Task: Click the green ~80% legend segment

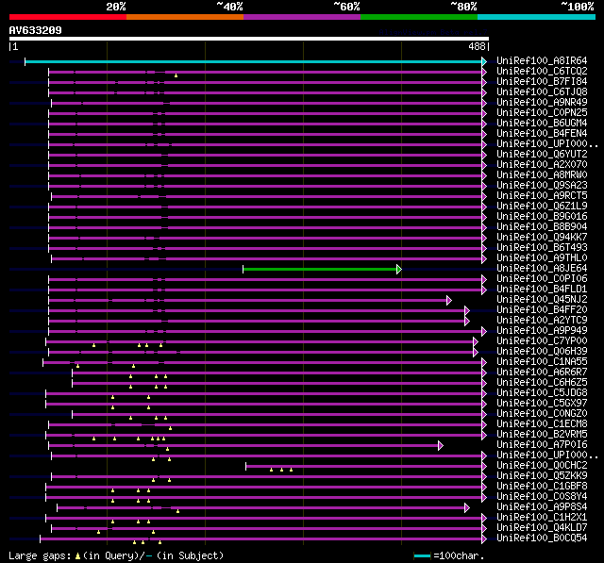Action: [419, 17]
